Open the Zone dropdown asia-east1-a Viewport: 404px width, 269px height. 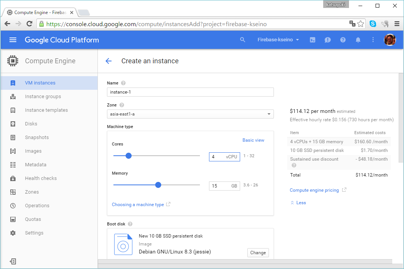pyautogui.click(x=190, y=114)
